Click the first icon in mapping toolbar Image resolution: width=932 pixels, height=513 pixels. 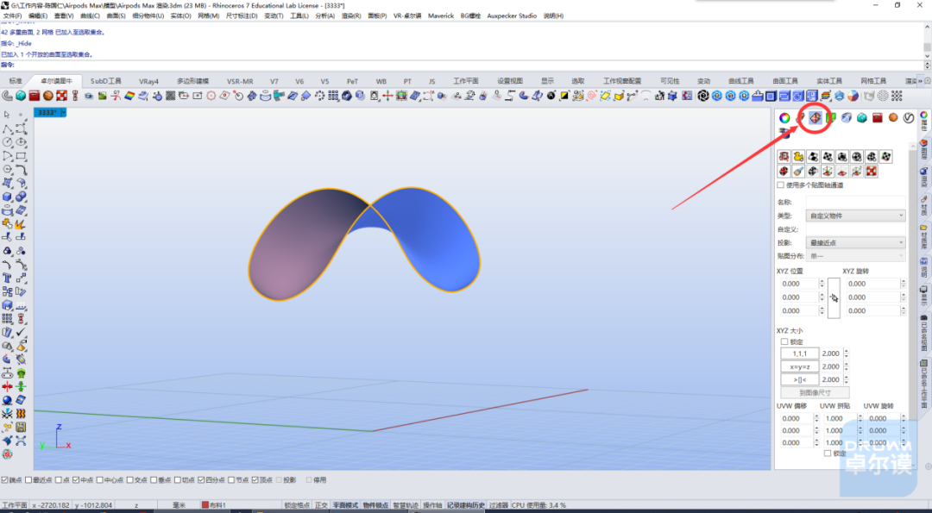click(x=784, y=157)
